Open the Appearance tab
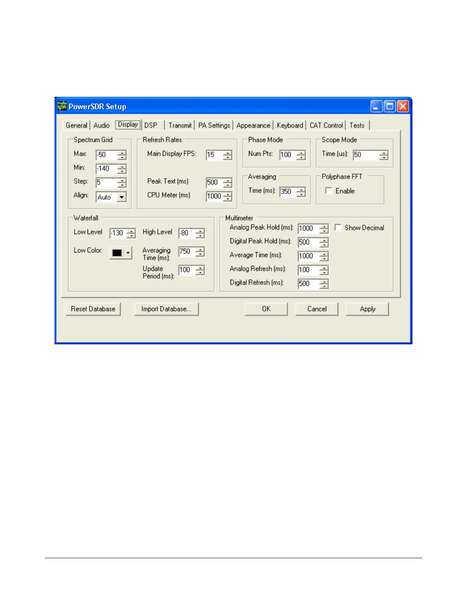This screenshot has width=468, height=606. tap(253, 125)
